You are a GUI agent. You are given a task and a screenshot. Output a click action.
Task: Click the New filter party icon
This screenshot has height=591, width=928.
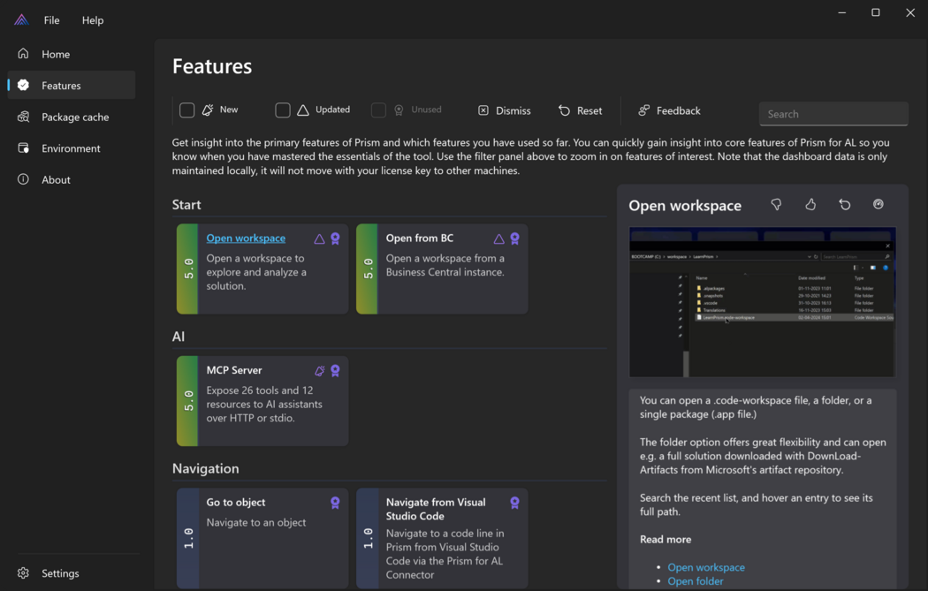[x=208, y=110]
